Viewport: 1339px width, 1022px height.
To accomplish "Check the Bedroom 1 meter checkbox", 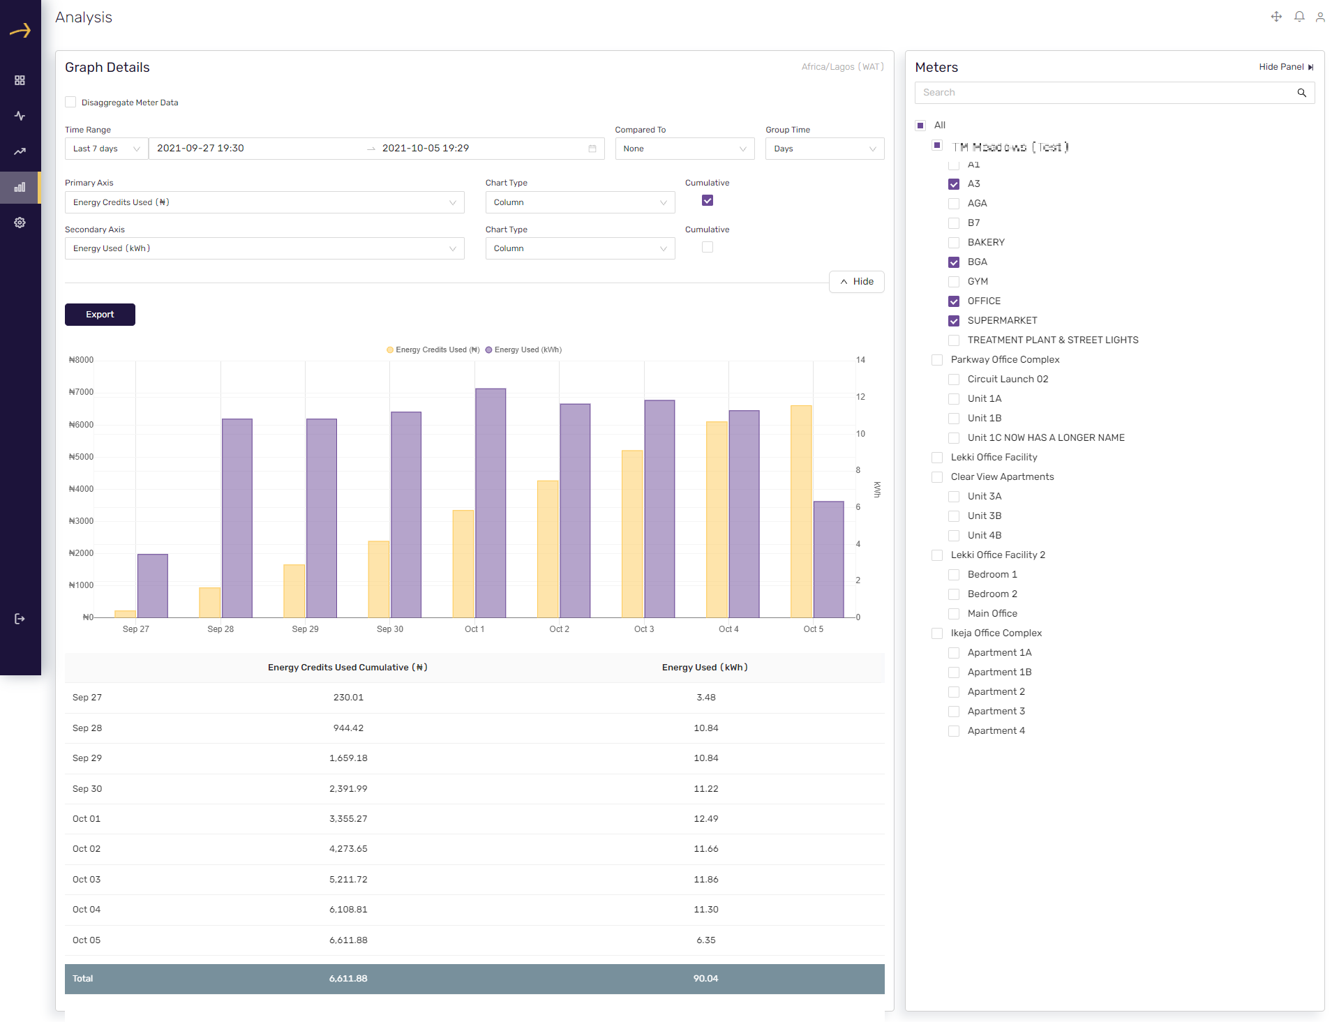I will (x=954, y=575).
